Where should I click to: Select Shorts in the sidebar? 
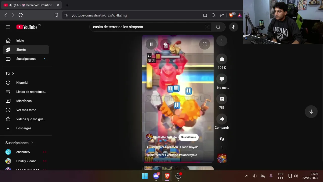(26, 50)
